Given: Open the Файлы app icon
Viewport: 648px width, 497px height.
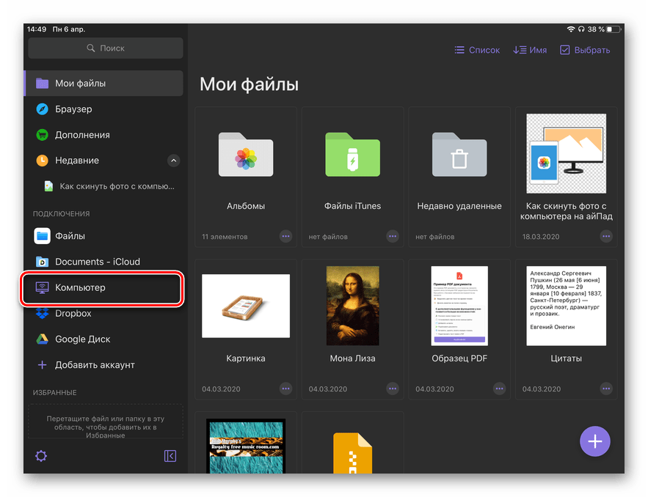Looking at the screenshot, I should (x=42, y=236).
